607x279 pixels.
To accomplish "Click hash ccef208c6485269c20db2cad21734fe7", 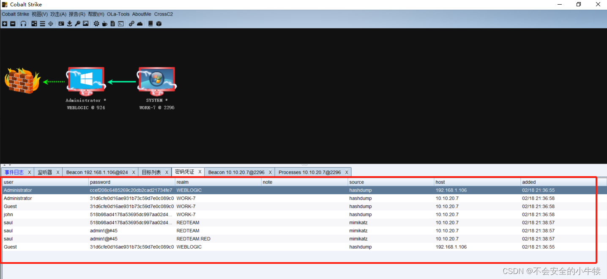I will pyautogui.click(x=131, y=190).
